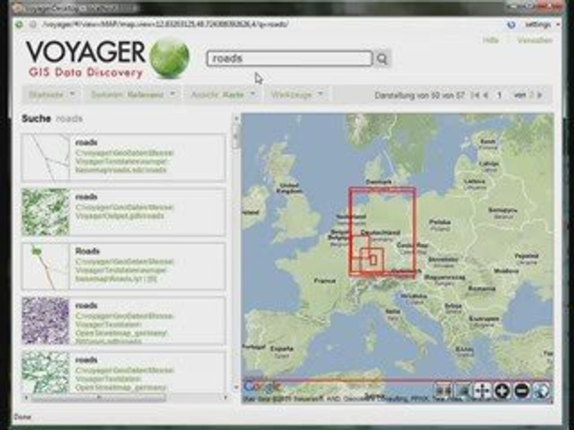Open the Ansicht: Karte dropdown

point(223,95)
